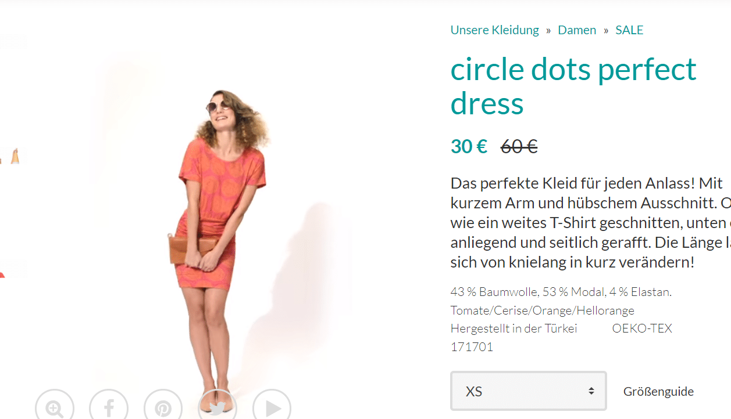Click the Tomate/Cerise/Orange/Hellorange color text

[x=543, y=310]
